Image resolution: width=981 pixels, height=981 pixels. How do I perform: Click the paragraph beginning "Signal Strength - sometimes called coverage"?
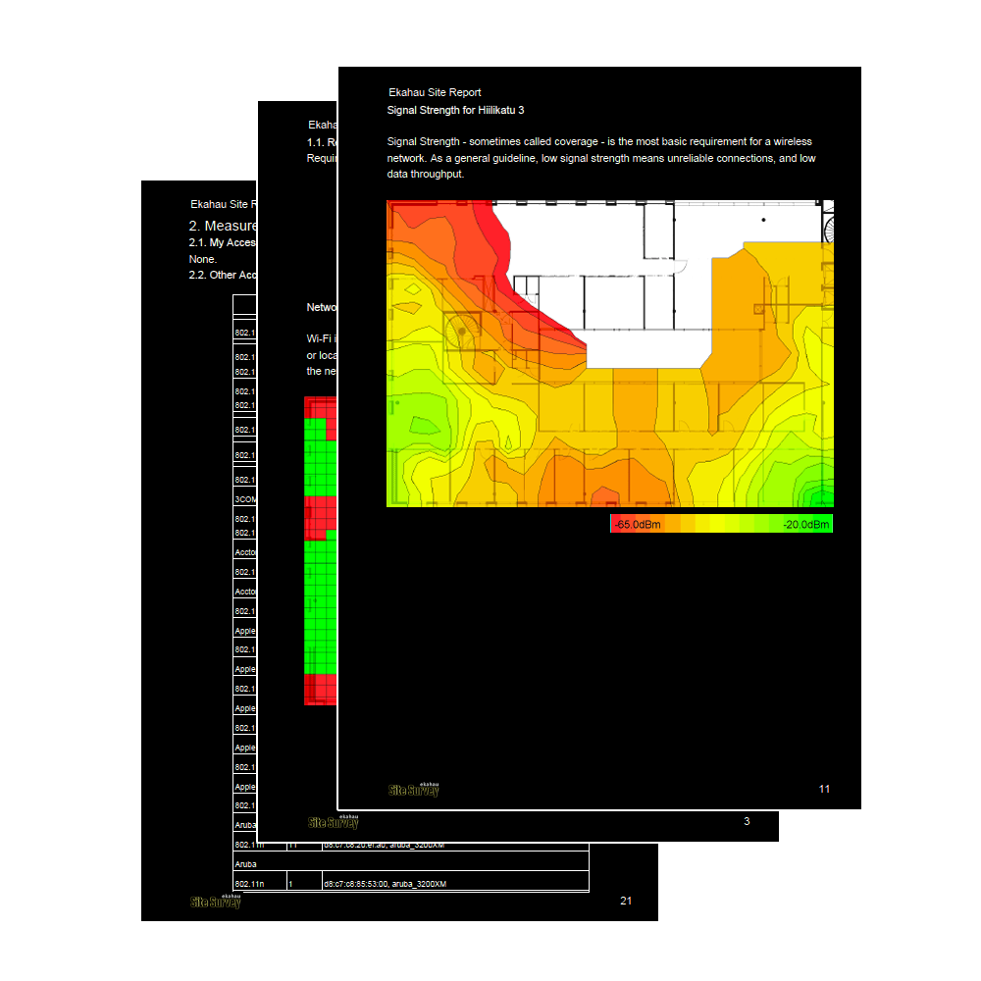[x=601, y=158]
